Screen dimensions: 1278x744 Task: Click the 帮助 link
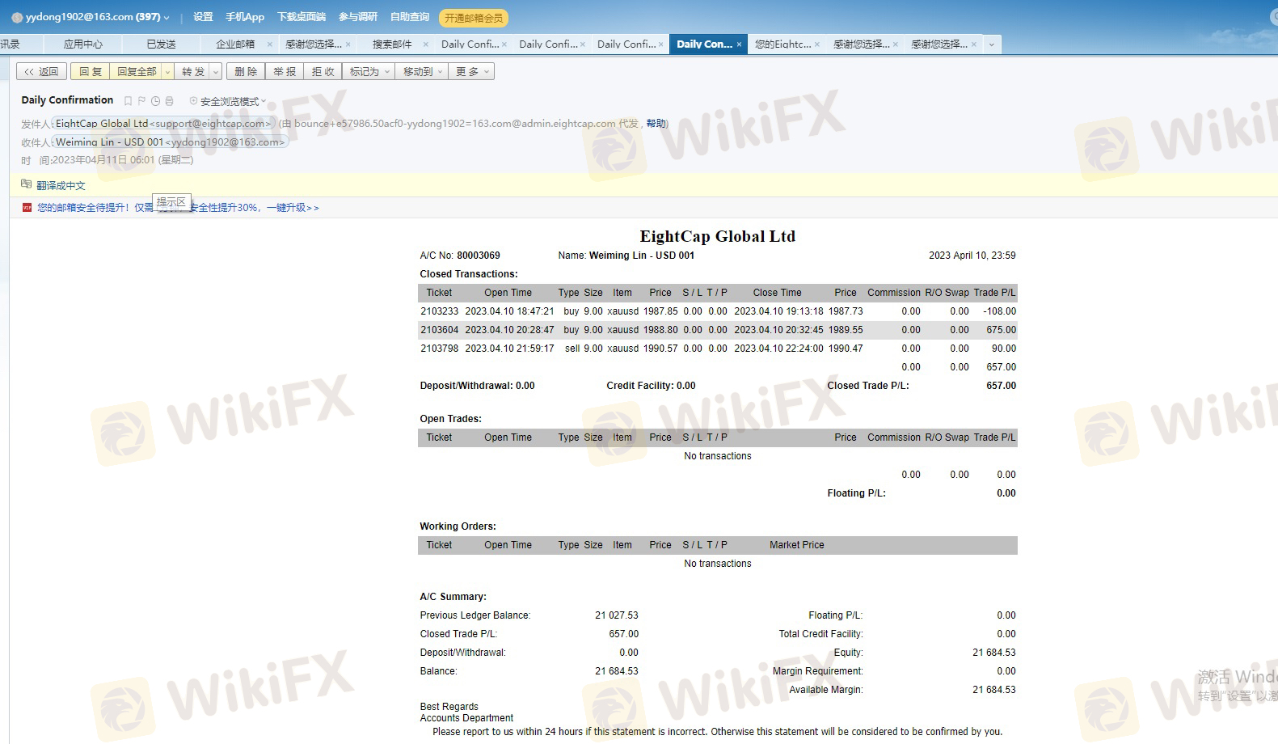click(x=656, y=124)
